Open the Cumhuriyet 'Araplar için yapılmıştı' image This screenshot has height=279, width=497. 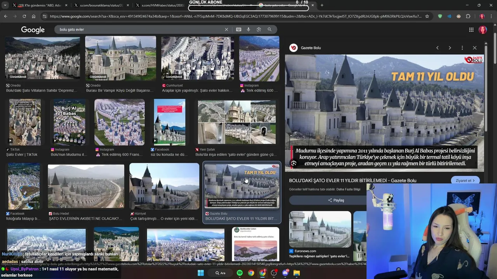pyautogui.click(x=198, y=58)
